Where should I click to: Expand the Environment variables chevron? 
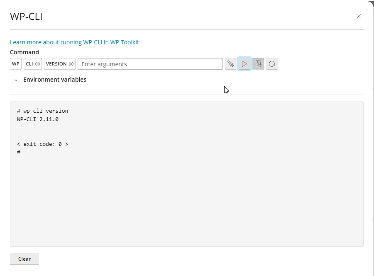click(16, 80)
